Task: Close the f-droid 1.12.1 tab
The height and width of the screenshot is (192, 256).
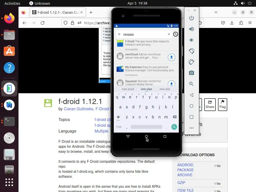Action: coord(81,12)
